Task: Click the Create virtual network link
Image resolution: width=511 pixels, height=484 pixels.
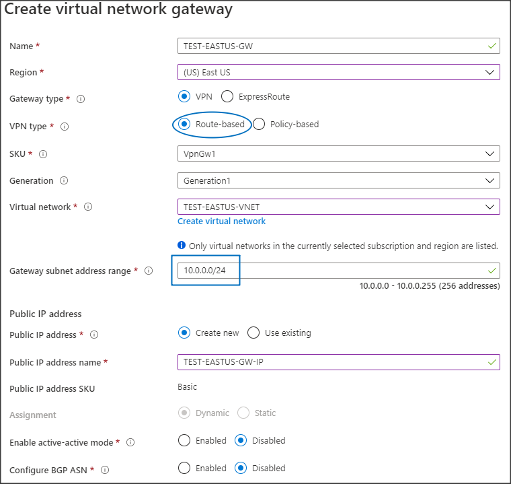Action: click(x=221, y=221)
